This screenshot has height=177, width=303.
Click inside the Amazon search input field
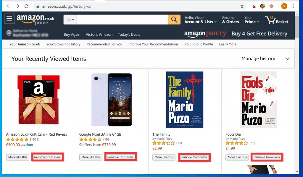[x=121, y=19]
